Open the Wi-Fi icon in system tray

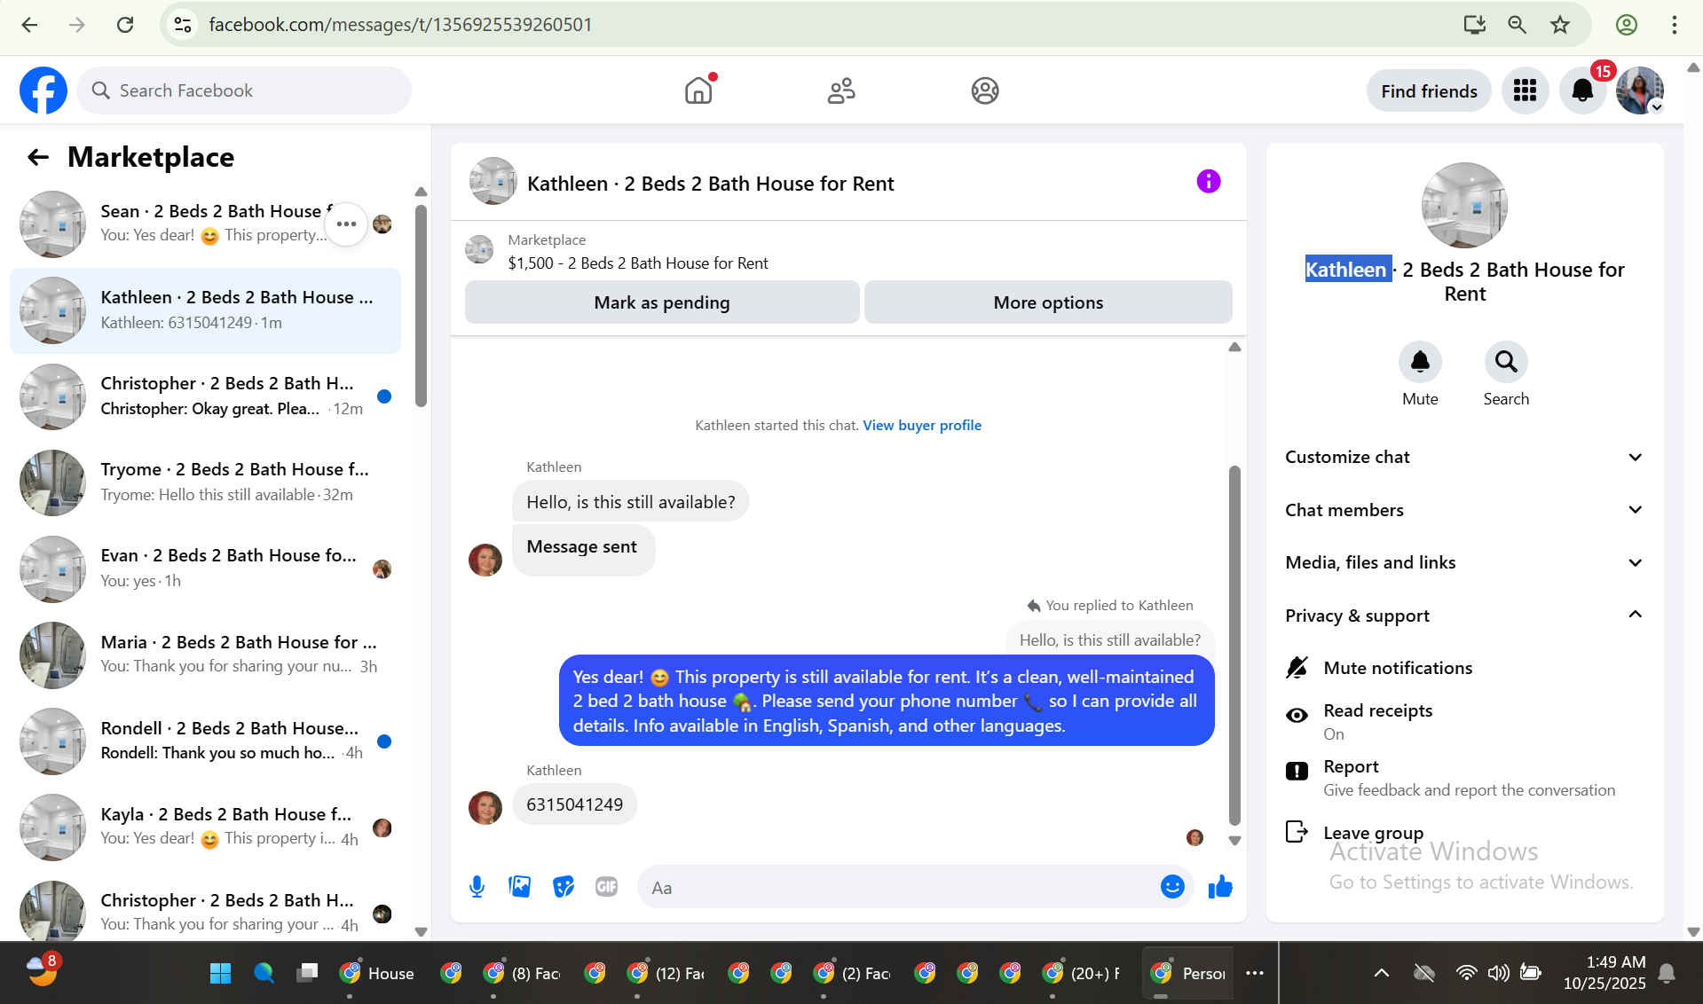coord(1466,973)
